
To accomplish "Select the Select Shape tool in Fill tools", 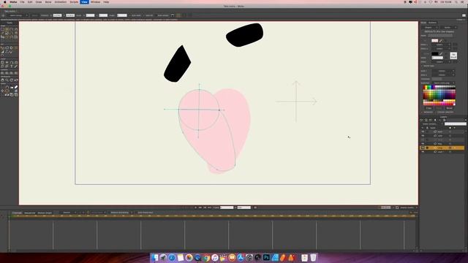I will [2, 47].
